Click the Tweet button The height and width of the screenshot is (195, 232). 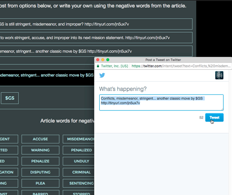pos(214,118)
